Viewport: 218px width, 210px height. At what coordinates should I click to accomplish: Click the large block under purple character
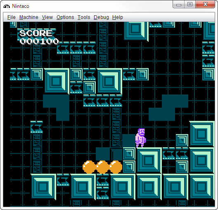pyautogui.click(x=149, y=160)
